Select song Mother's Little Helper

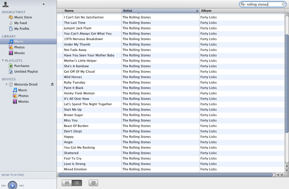[80, 61]
